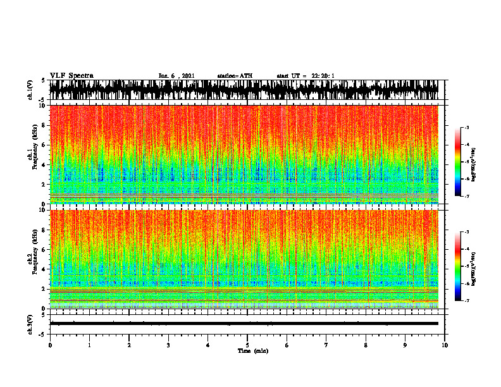Click the log(PSD) label beside ch.2 color bar
The height and width of the screenshot is (387, 501).
tap(474, 269)
